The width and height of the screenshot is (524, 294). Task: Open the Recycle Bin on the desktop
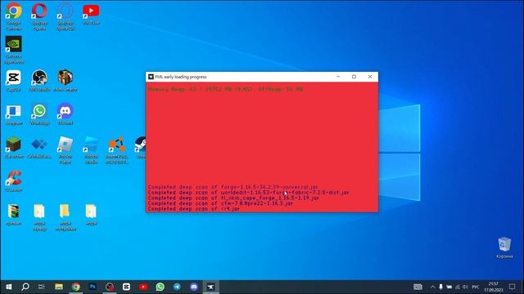click(x=504, y=247)
